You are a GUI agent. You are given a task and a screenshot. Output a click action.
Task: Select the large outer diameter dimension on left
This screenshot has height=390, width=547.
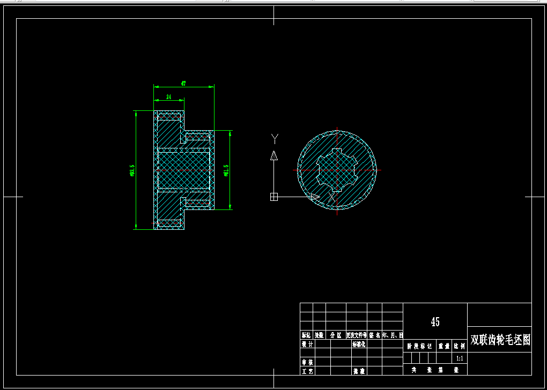click(x=132, y=170)
